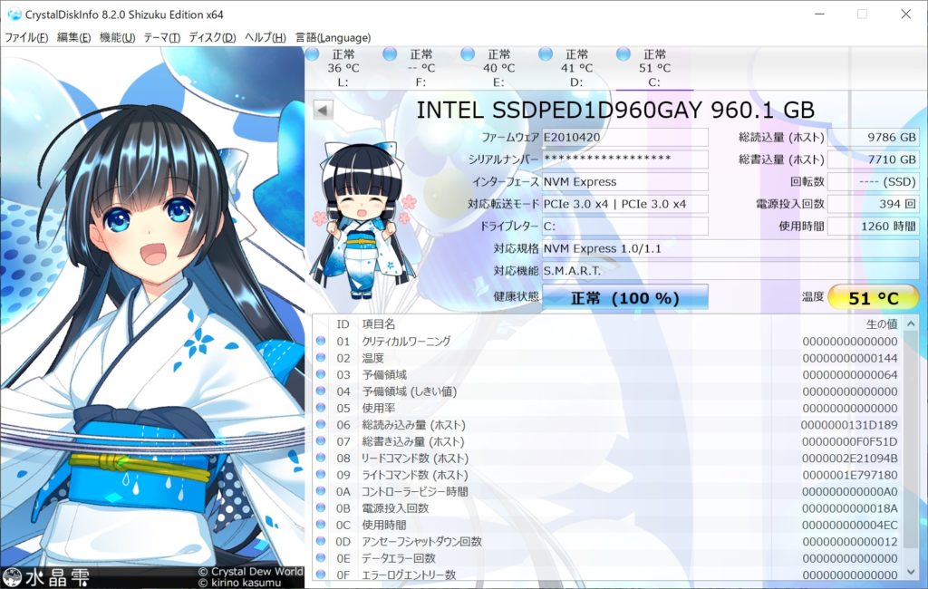Open the ヘルプ menu

(x=264, y=37)
